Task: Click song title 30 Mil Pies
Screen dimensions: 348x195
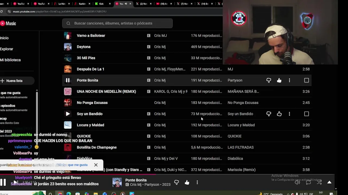Action: [x=86, y=58]
